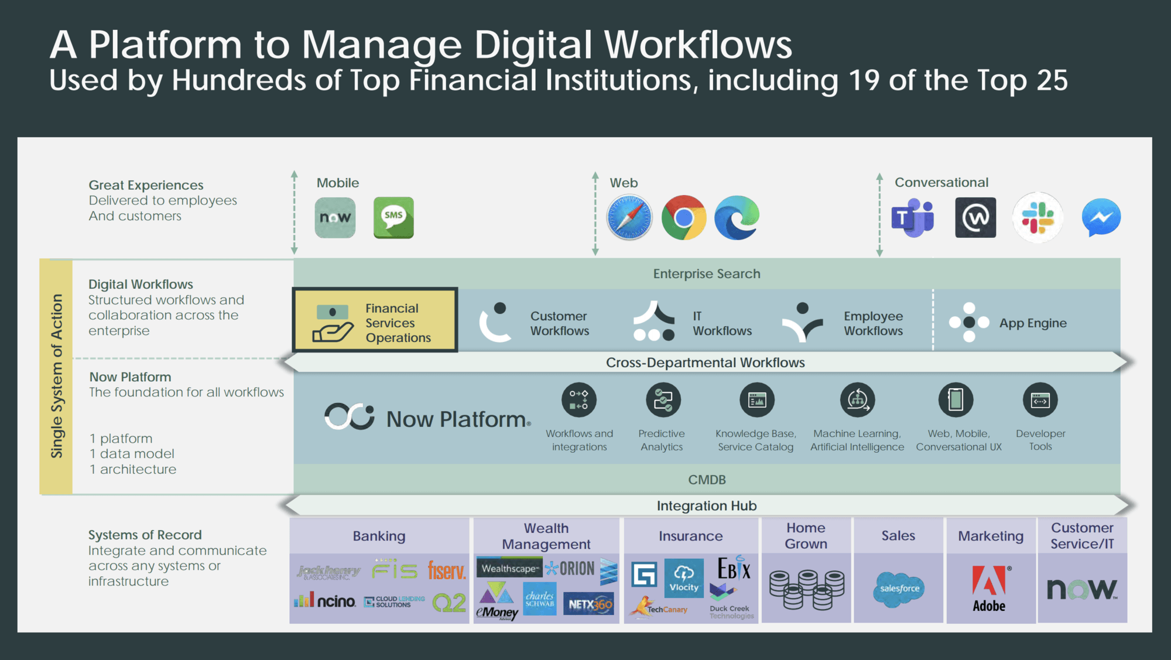Click the Predictive Analytics icon

(663, 400)
